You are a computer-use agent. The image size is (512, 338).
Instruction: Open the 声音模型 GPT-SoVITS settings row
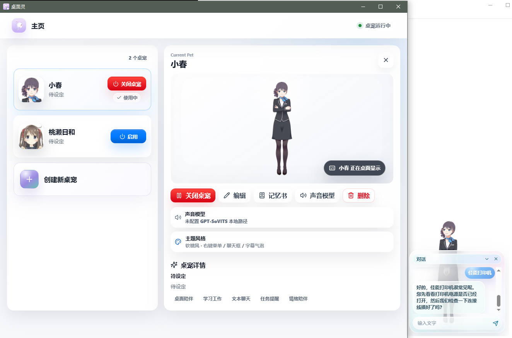click(x=282, y=218)
